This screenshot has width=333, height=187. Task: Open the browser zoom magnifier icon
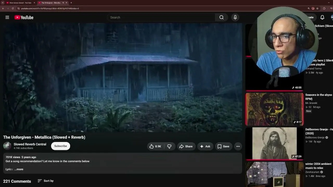click(x=309, y=8)
